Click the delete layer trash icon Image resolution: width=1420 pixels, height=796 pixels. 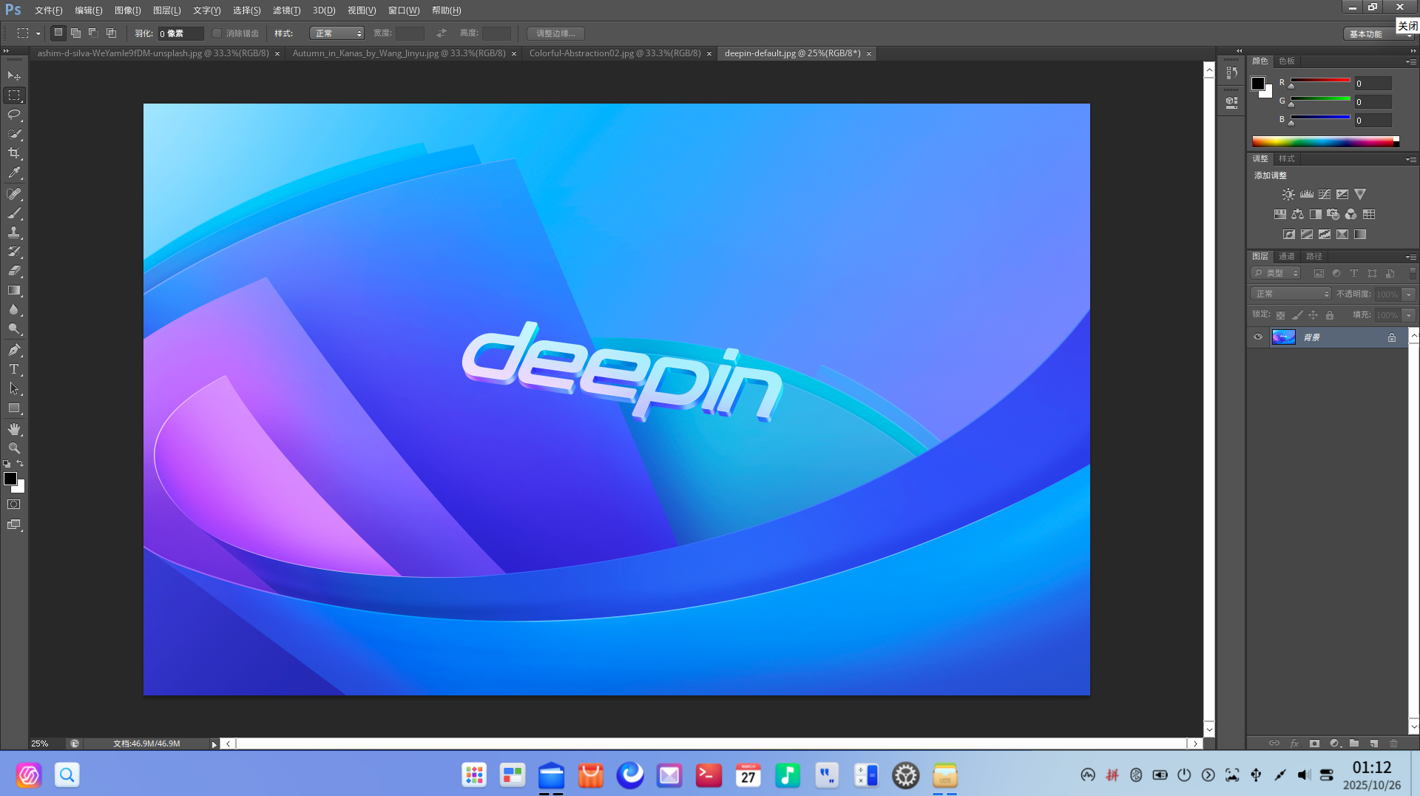click(1394, 743)
